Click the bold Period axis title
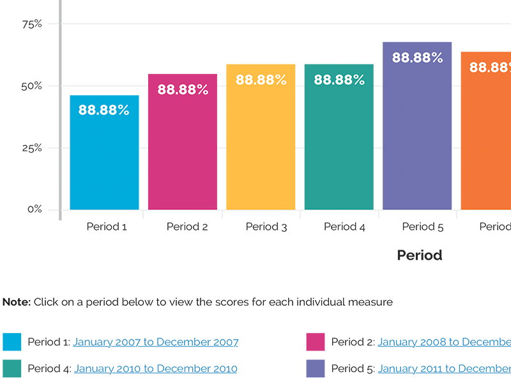 tap(420, 255)
